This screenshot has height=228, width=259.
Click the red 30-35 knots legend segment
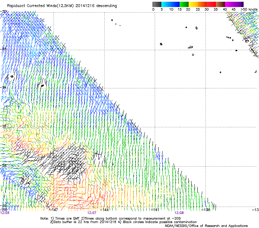click(211, 4)
